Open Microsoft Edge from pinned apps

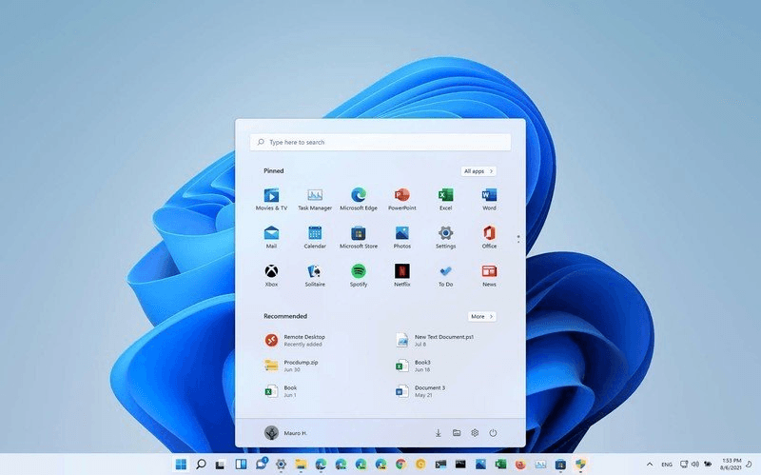click(x=359, y=196)
